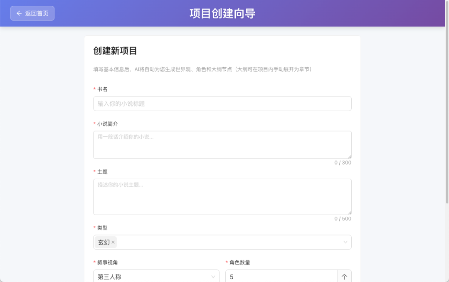This screenshot has width=449, height=282.
Task: Click inside the 小说简介 description box
Action: [x=222, y=143]
